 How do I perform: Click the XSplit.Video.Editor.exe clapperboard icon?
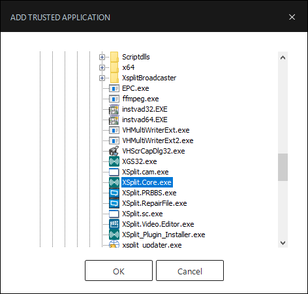[x=114, y=224]
